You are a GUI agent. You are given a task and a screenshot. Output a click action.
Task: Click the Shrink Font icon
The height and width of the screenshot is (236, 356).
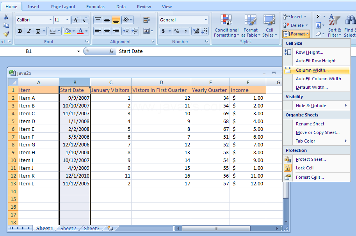(84, 20)
